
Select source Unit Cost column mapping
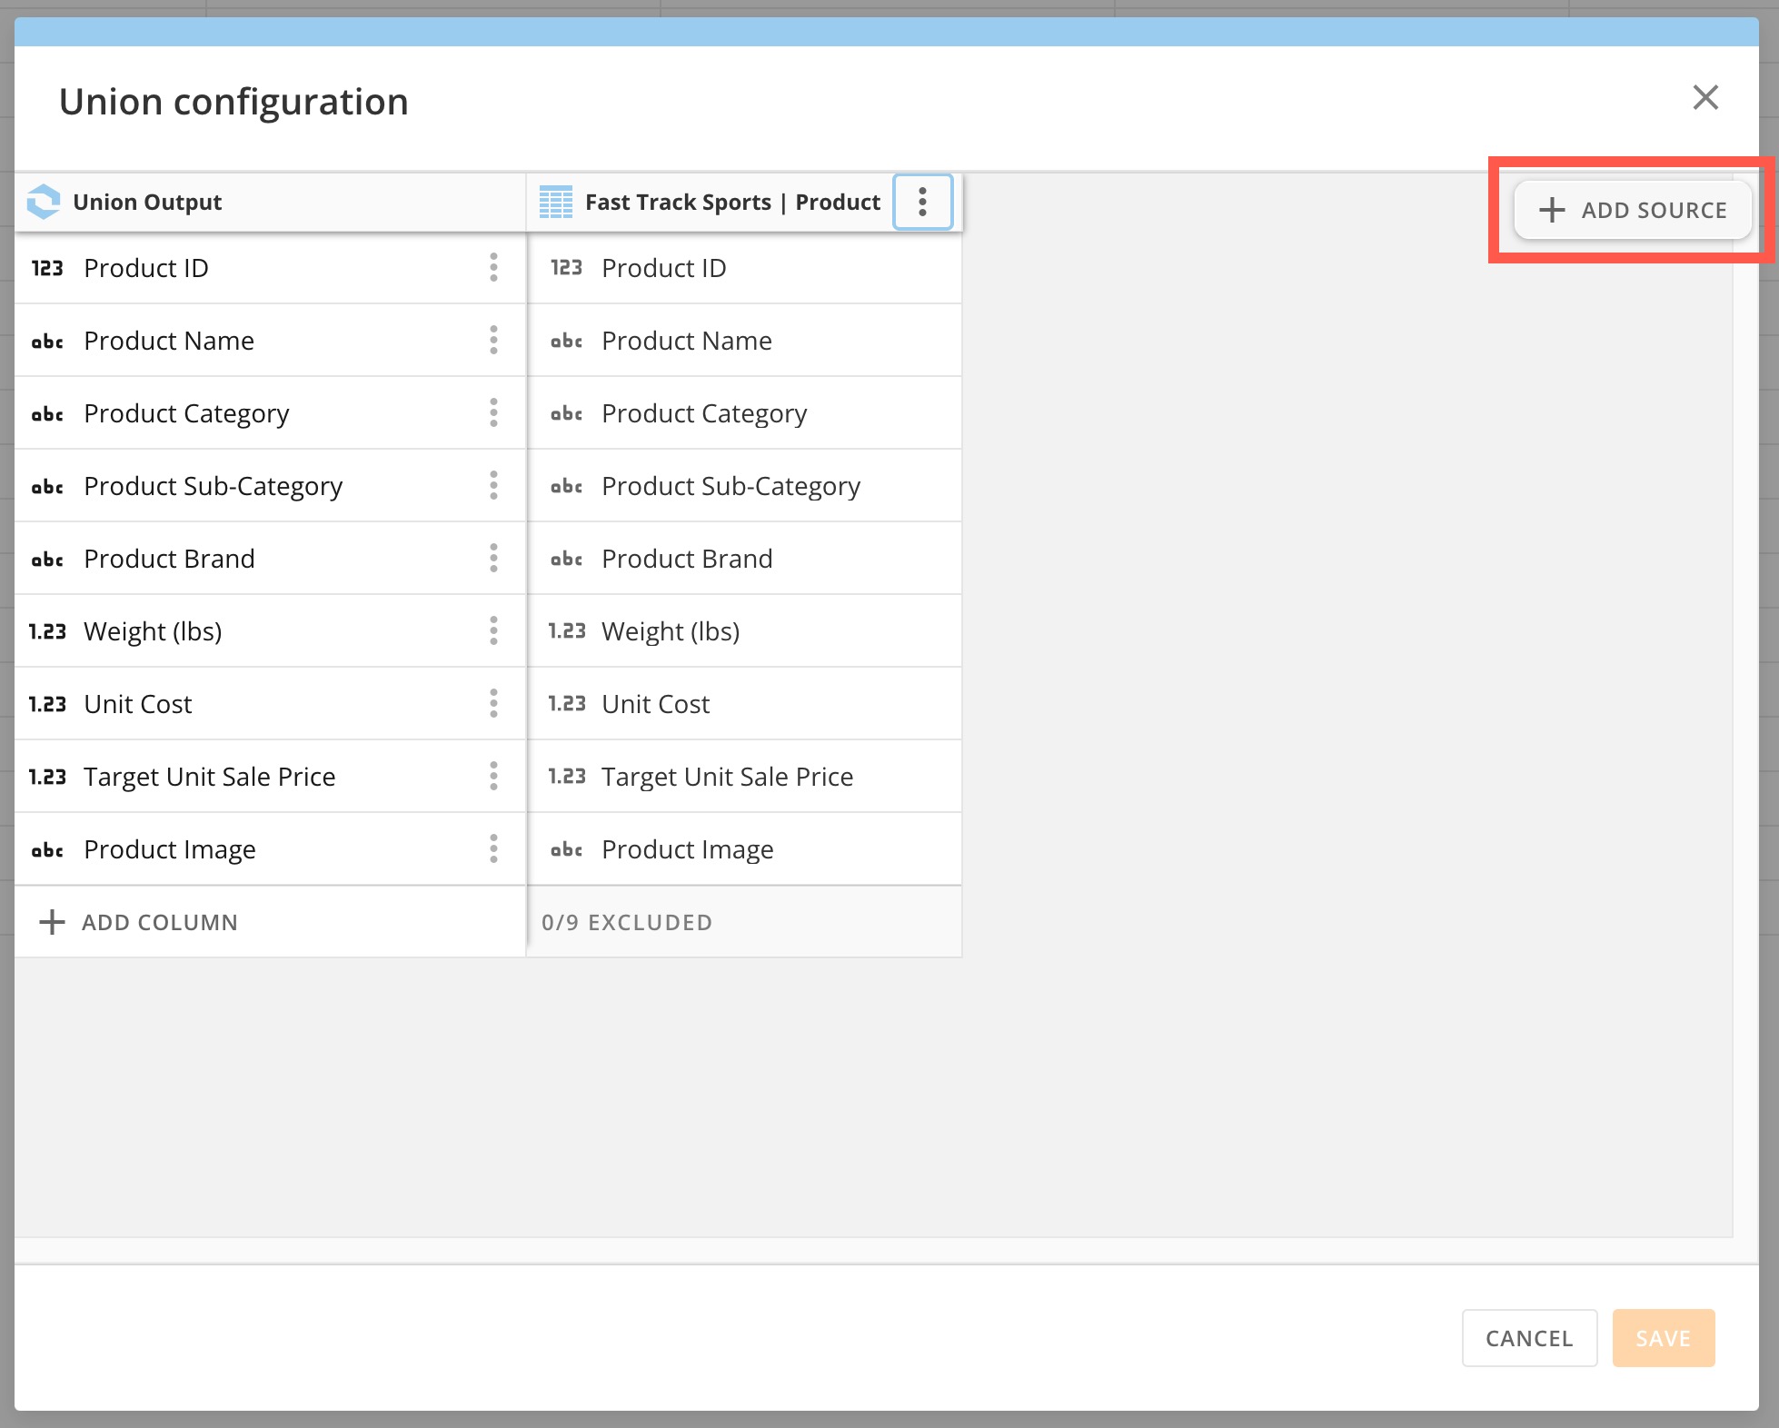click(743, 704)
